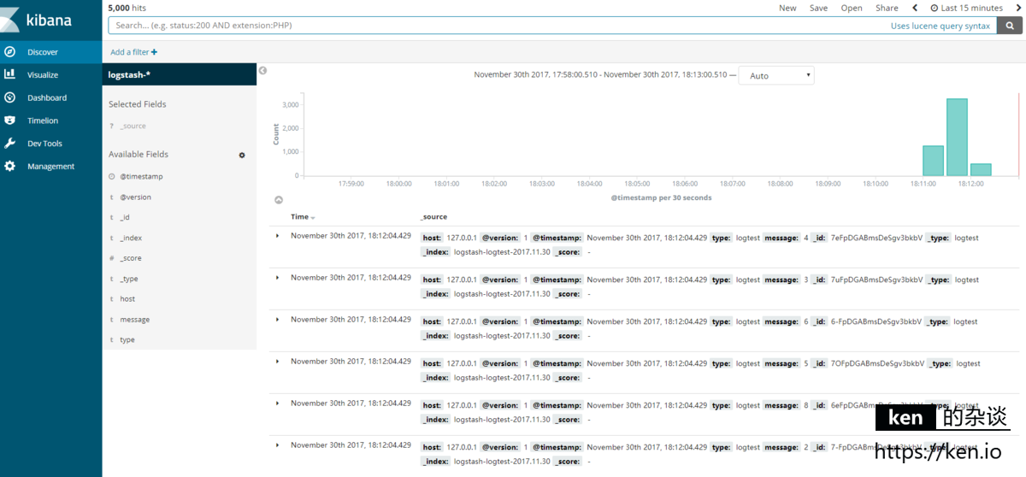Viewport: 1026px width, 477px height.
Task: Open the Timelion section
Action: 50,121
